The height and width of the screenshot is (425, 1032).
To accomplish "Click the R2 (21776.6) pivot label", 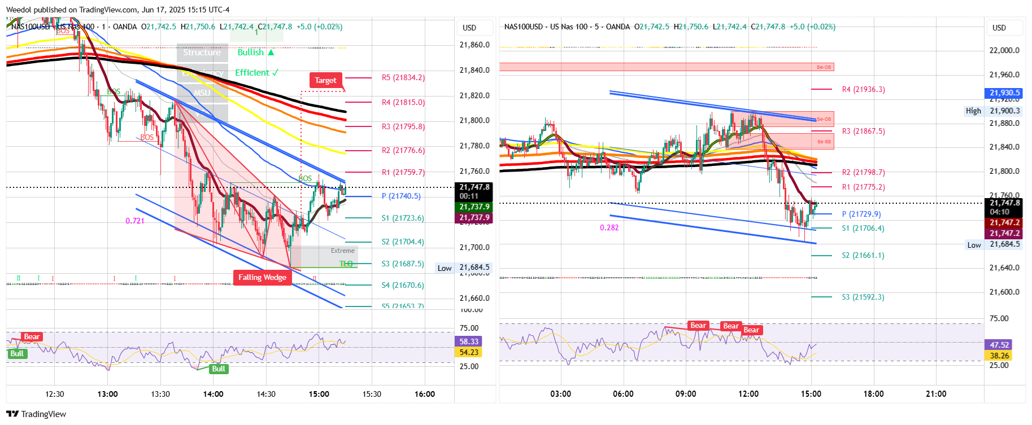I will (x=403, y=151).
